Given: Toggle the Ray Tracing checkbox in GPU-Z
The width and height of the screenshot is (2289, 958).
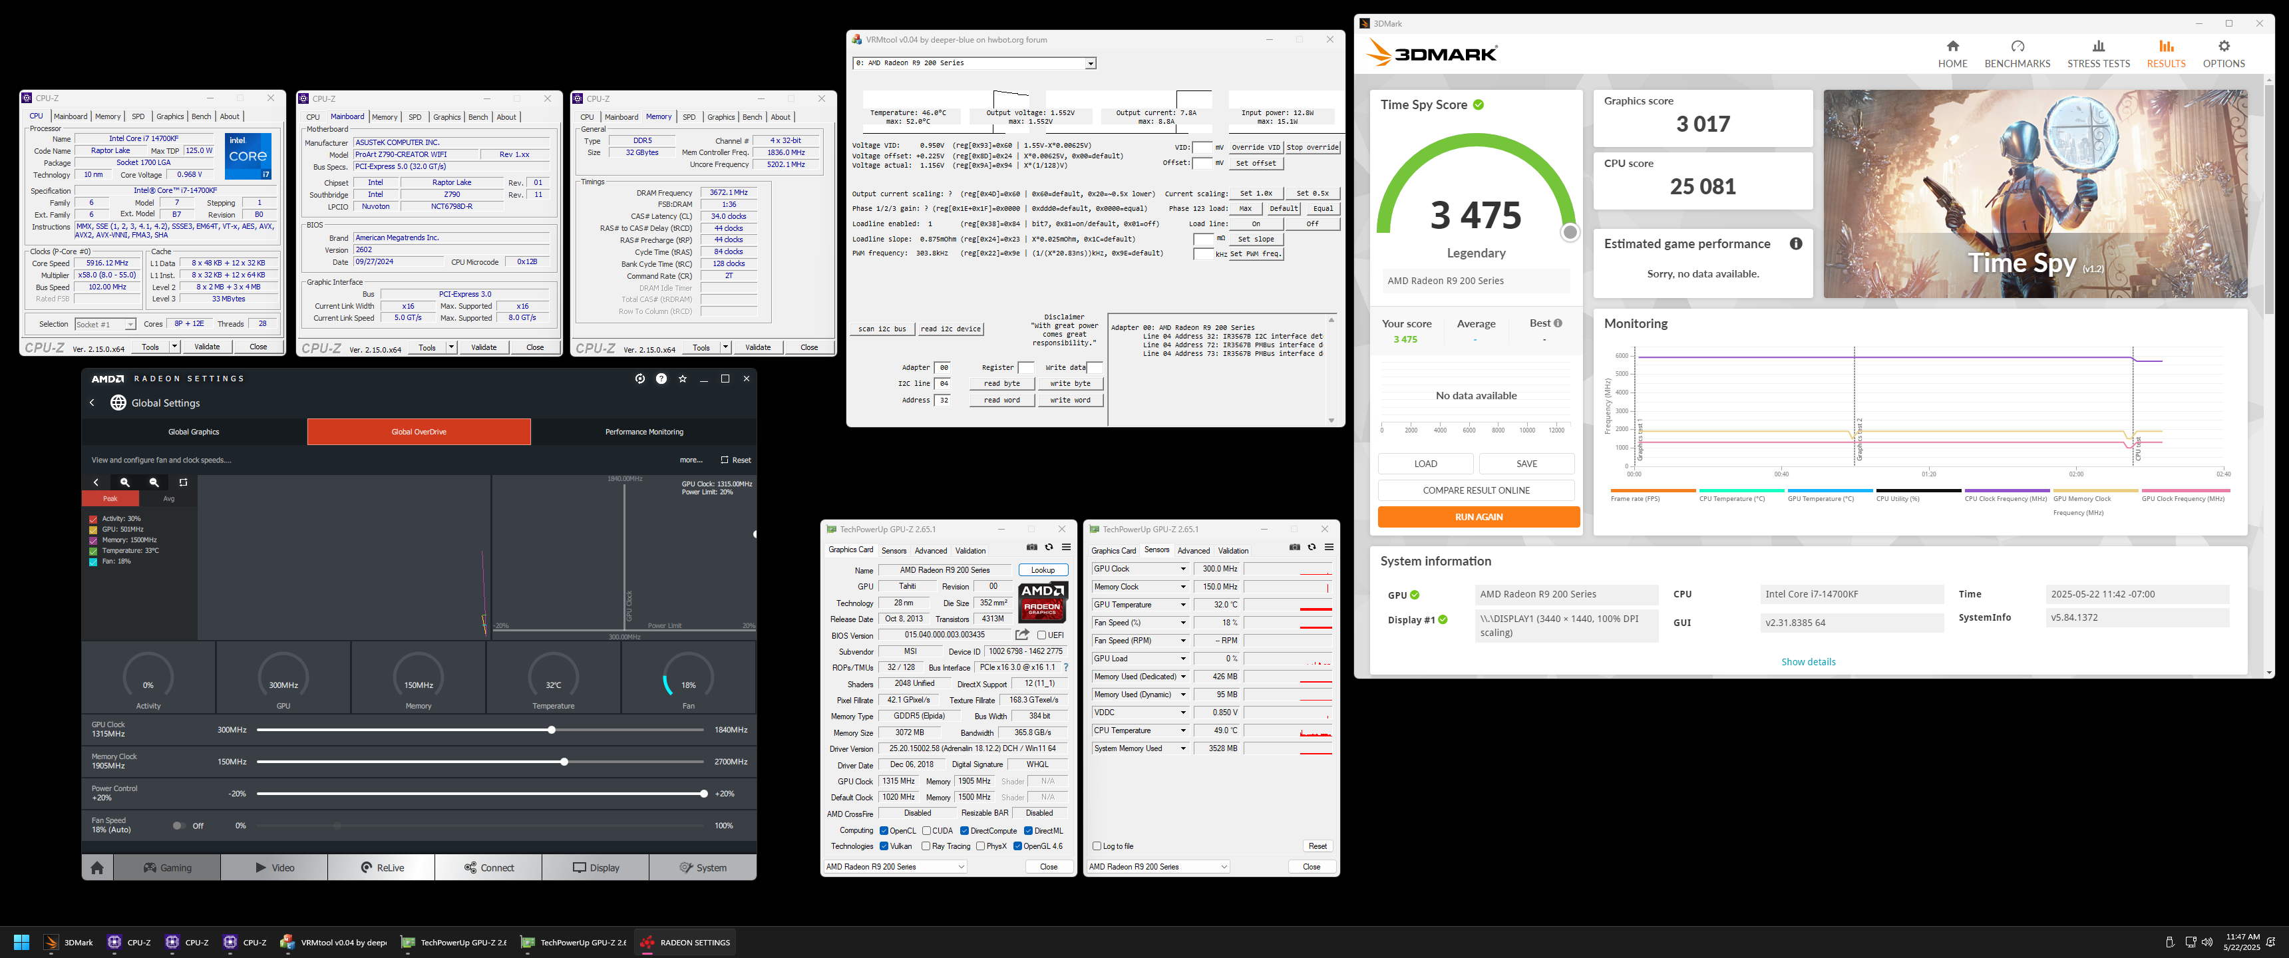Looking at the screenshot, I should (926, 846).
